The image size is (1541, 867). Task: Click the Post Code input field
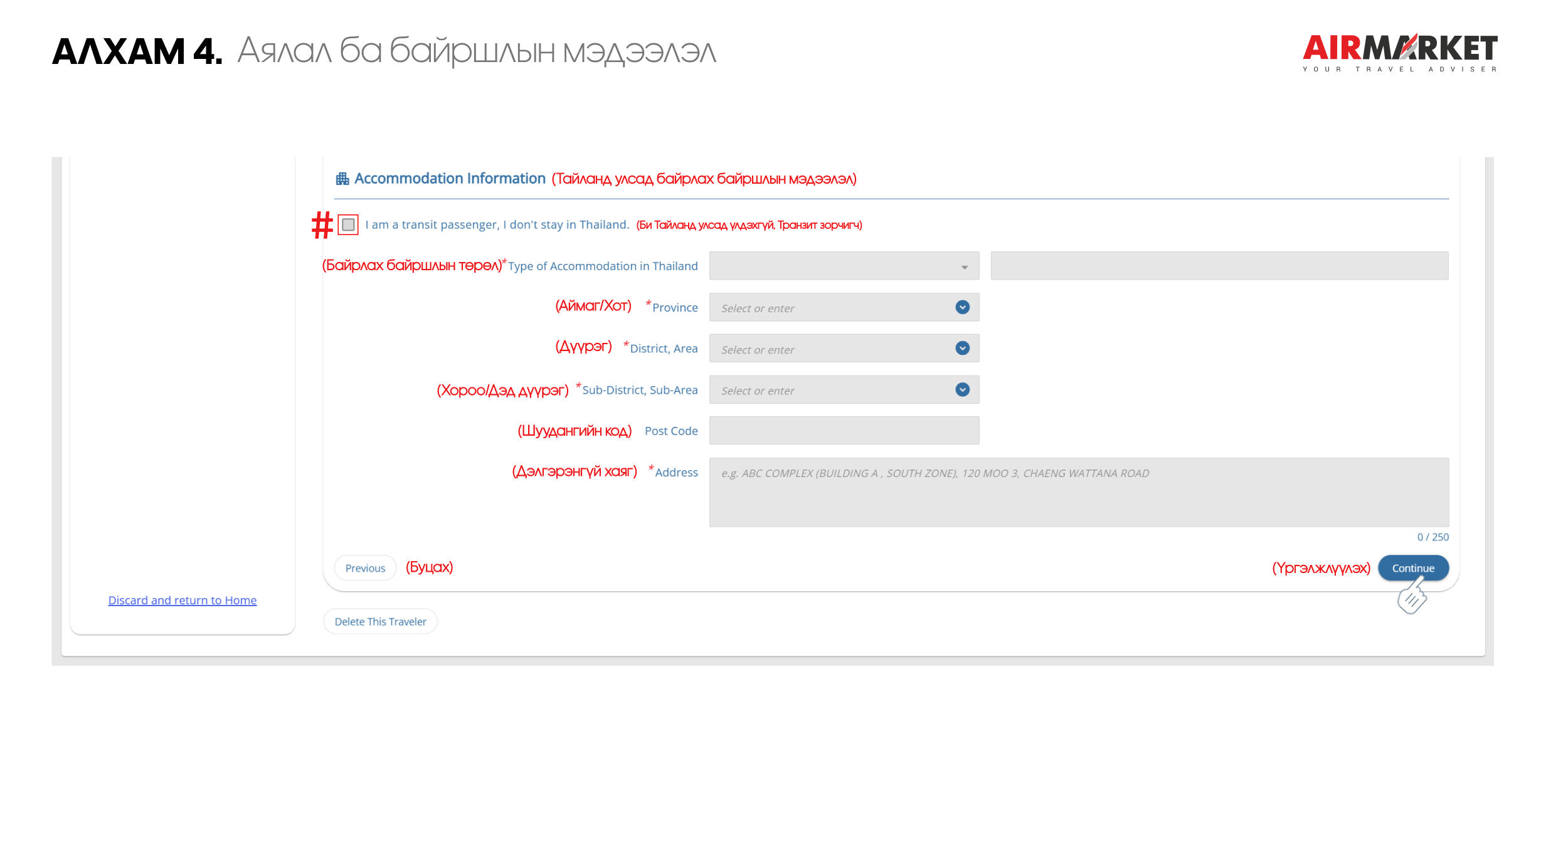point(844,431)
